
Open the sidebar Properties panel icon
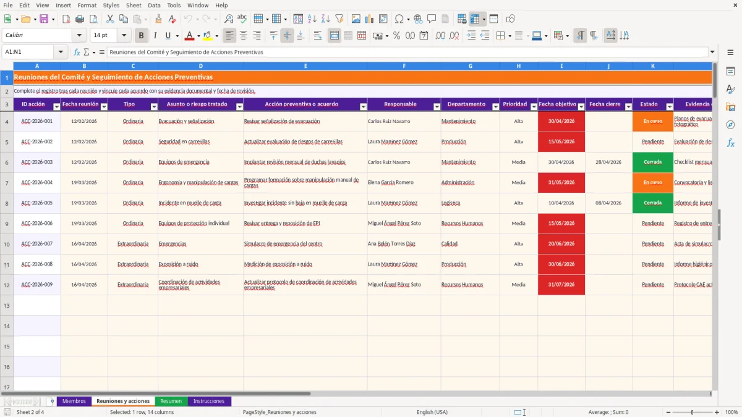(x=730, y=72)
